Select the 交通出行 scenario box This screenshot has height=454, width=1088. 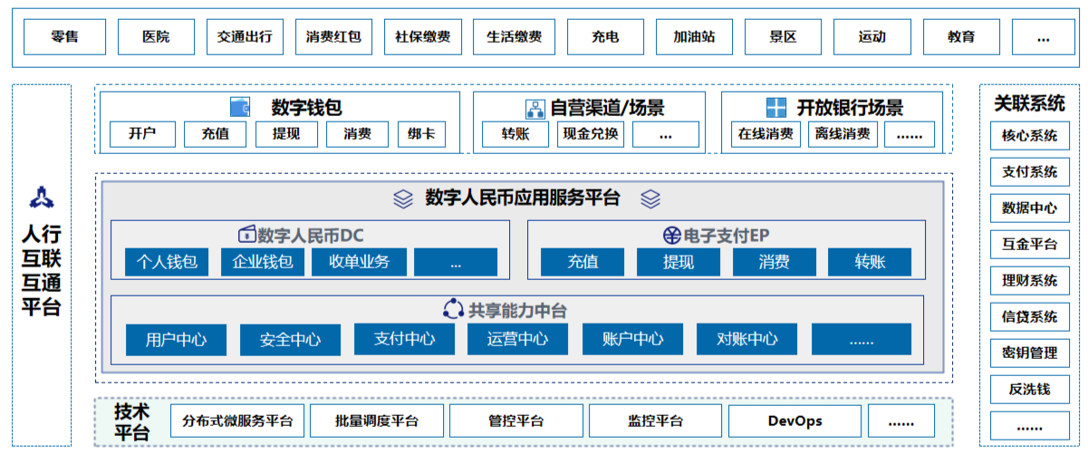[245, 37]
